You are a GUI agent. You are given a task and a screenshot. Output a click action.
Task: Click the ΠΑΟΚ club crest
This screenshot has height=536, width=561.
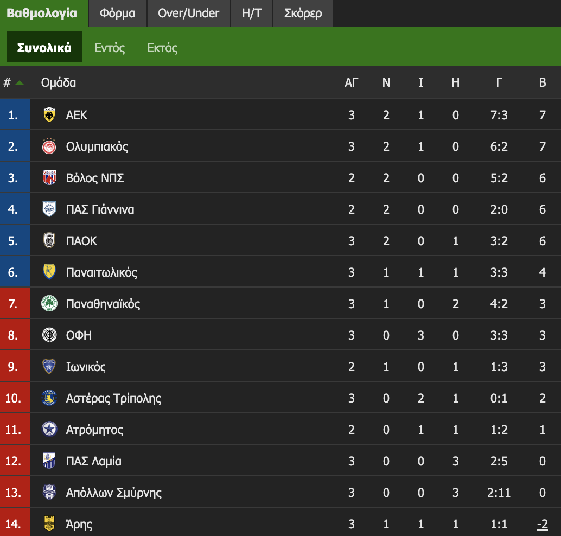49,241
